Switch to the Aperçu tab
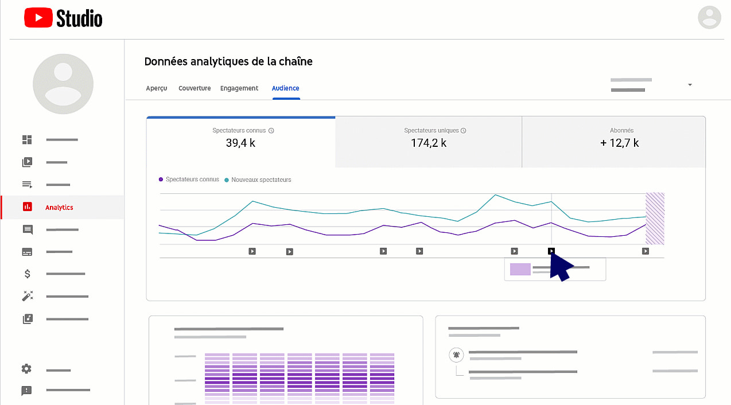This screenshot has width=731, height=405. point(157,88)
